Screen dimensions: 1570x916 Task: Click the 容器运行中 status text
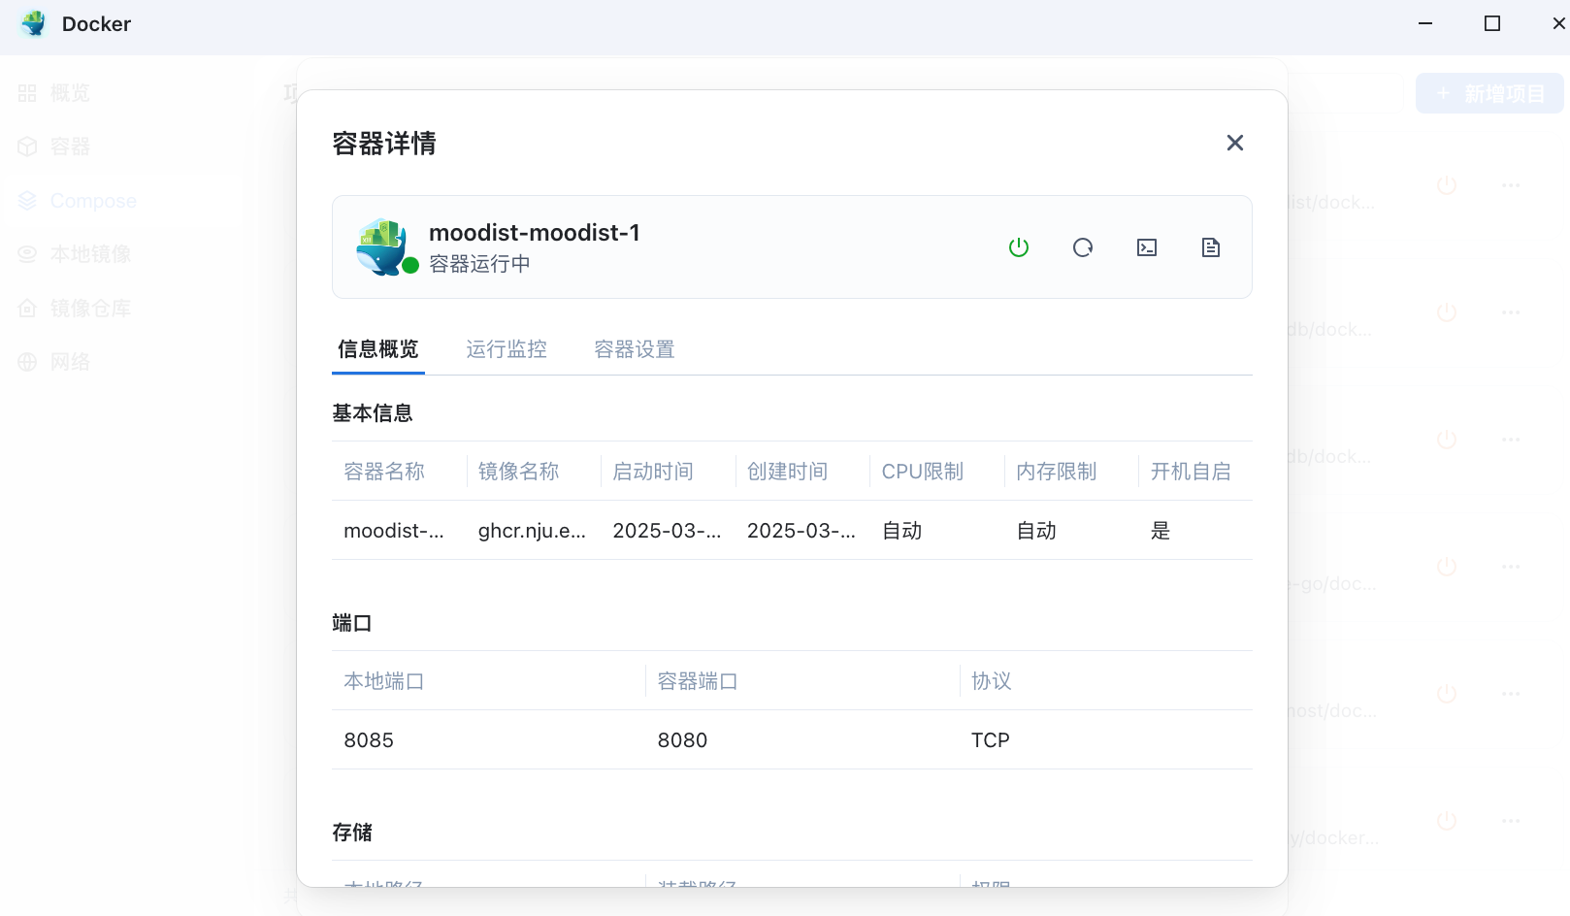tap(479, 264)
